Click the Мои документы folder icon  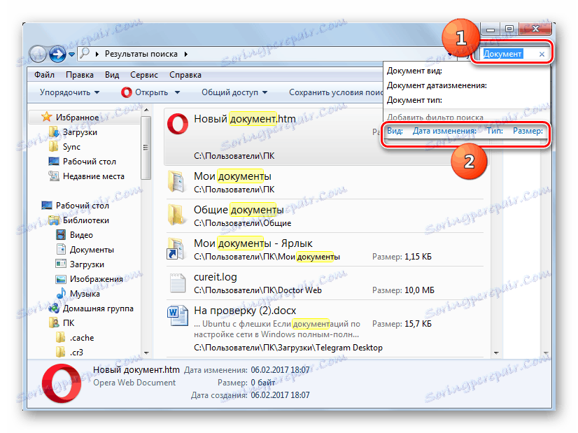point(176,181)
